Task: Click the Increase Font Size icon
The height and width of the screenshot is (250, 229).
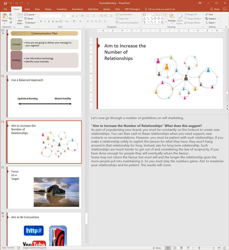Action: point(73,16)
